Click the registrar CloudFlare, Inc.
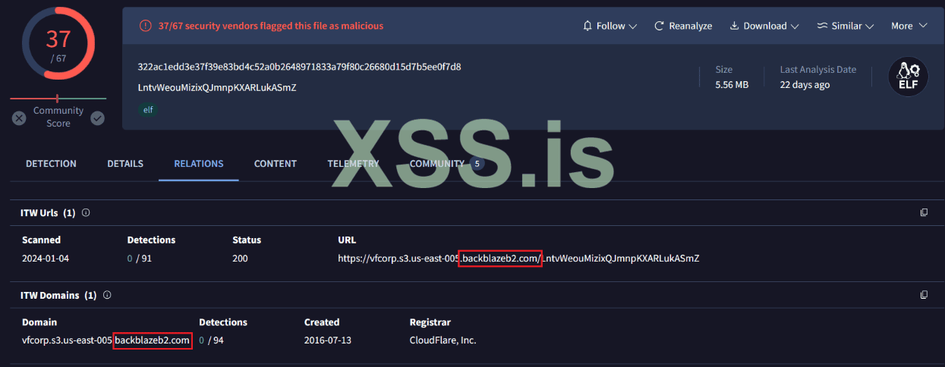The height and width of the screenshot is (367, 945). (443, 340)
